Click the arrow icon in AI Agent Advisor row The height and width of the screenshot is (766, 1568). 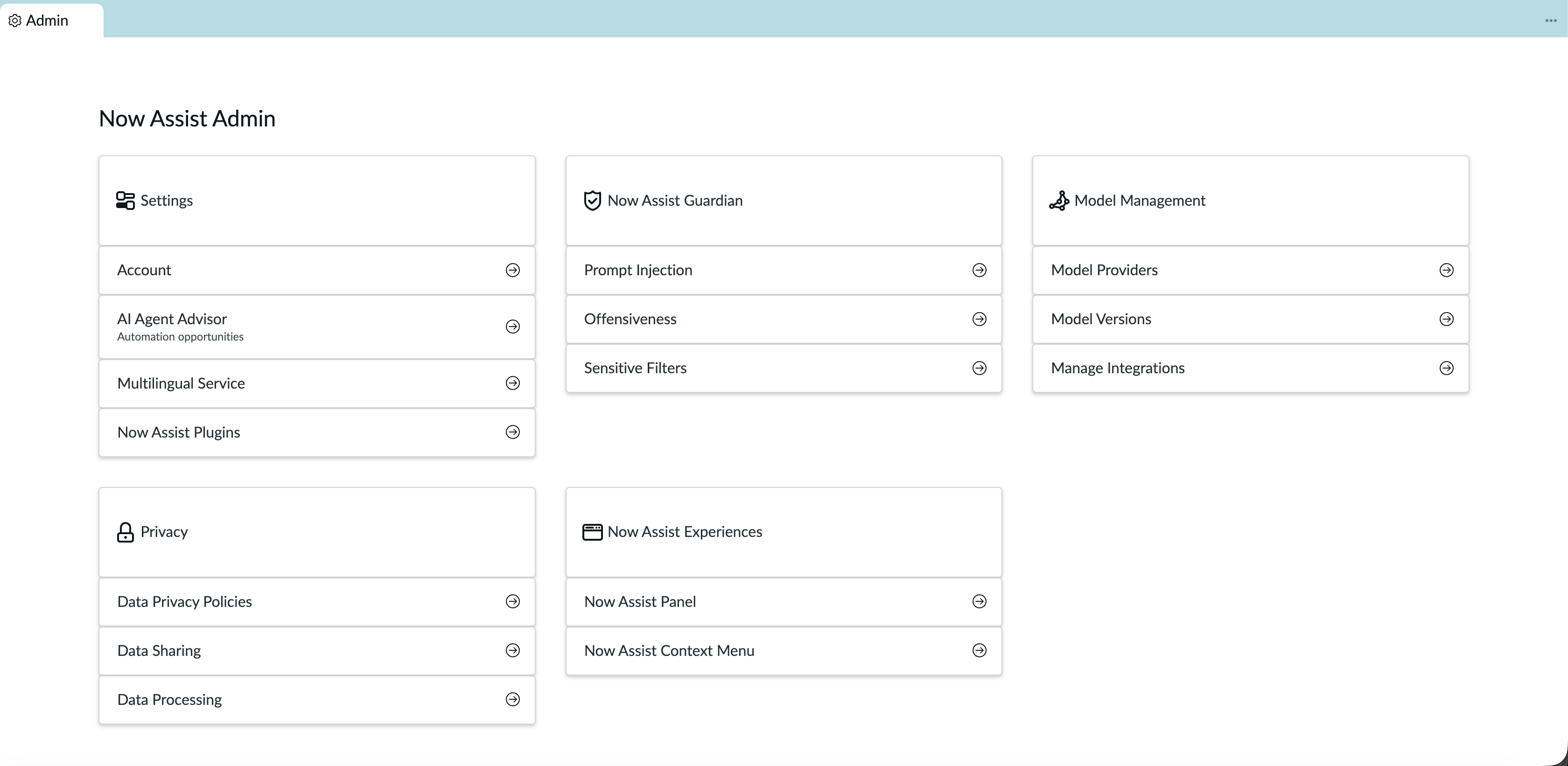[512, 327]
